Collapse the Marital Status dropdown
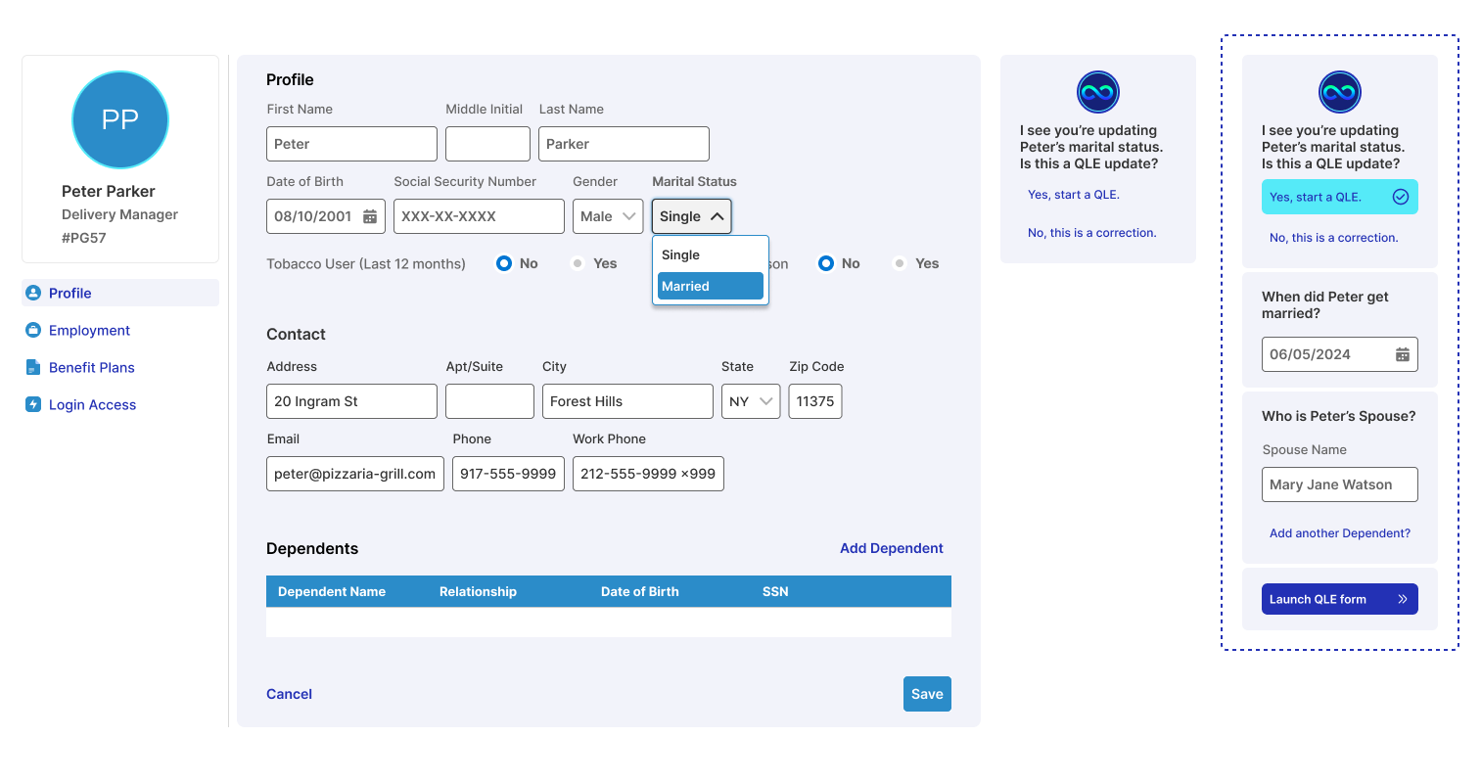Viewport: 1481px width, 783px height. tap(692, 216)
